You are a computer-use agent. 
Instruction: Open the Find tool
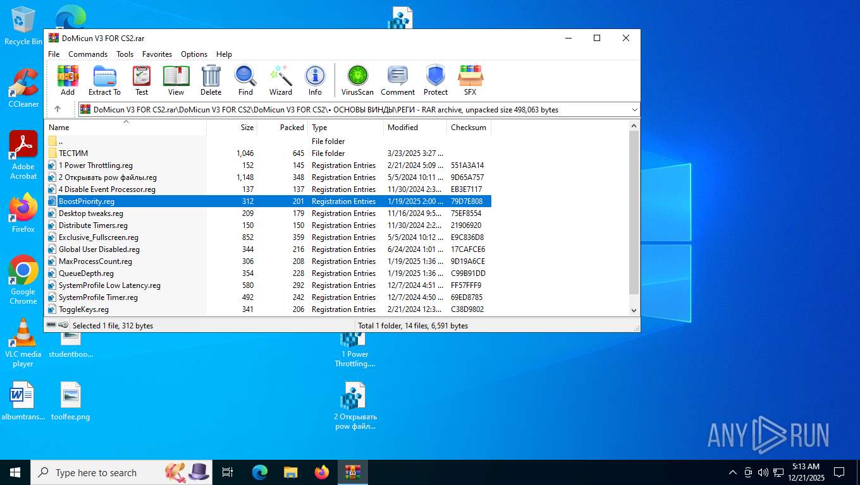point(245,80)
